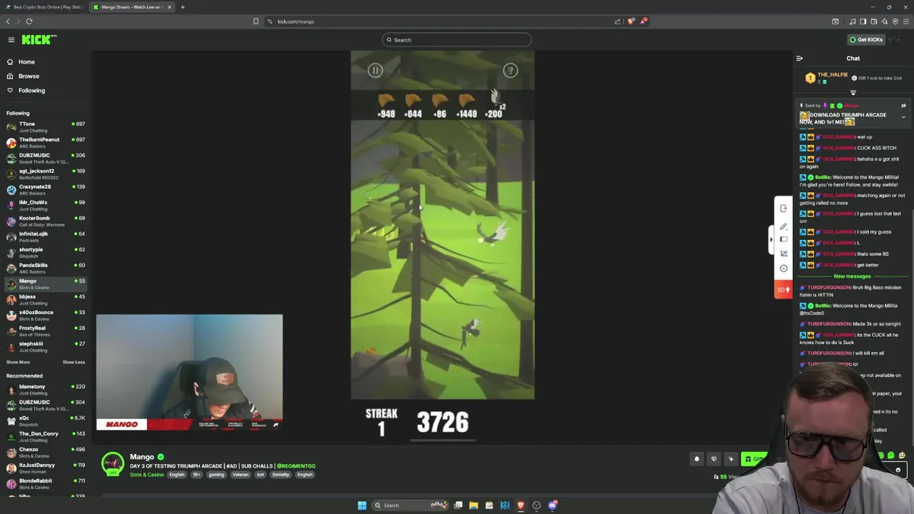914x514 pixels.
Task: Open the Brave wallet icon
Action: pos(873,21)
